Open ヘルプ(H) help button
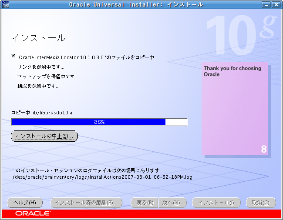This screenshot has height=220, width=283. click(x=25, y=203)
